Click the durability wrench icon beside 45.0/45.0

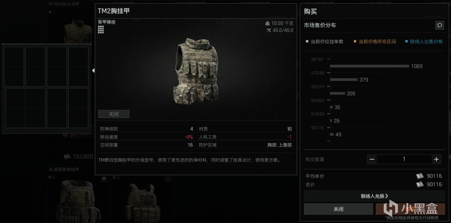click(x=269, y=30)
